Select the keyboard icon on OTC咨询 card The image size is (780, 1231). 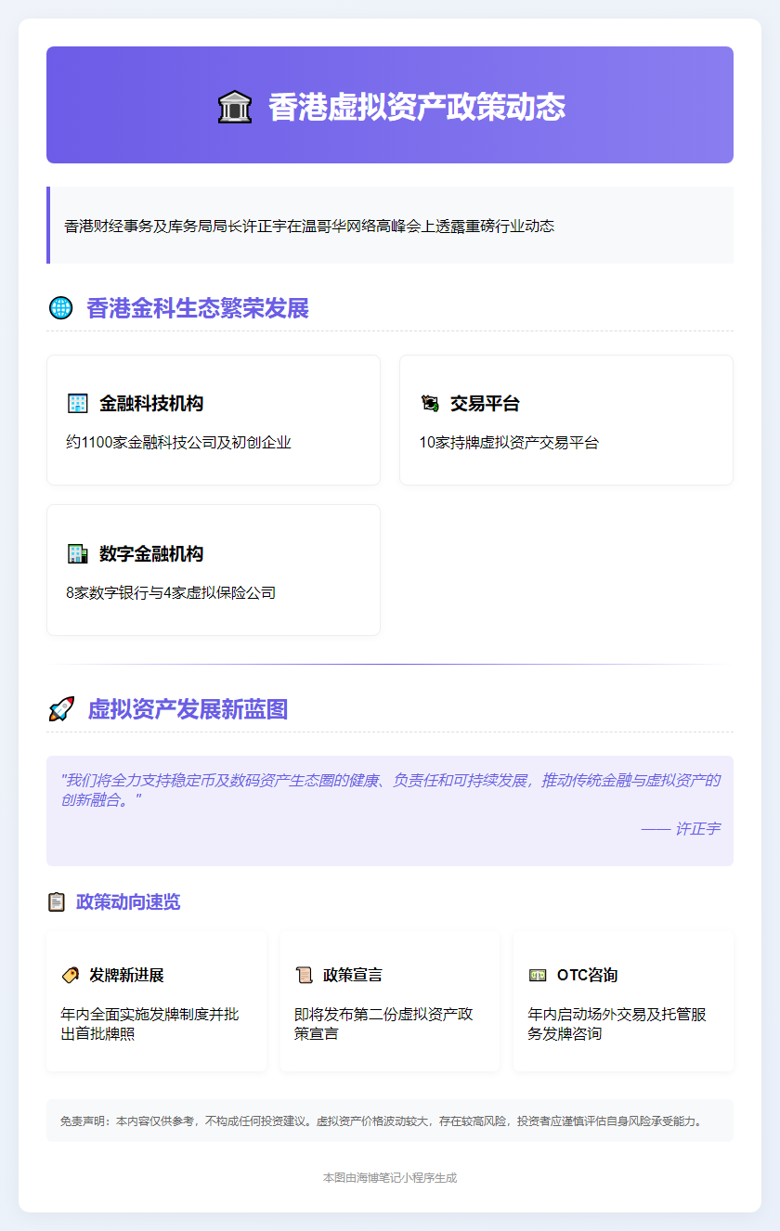point(539,972)
